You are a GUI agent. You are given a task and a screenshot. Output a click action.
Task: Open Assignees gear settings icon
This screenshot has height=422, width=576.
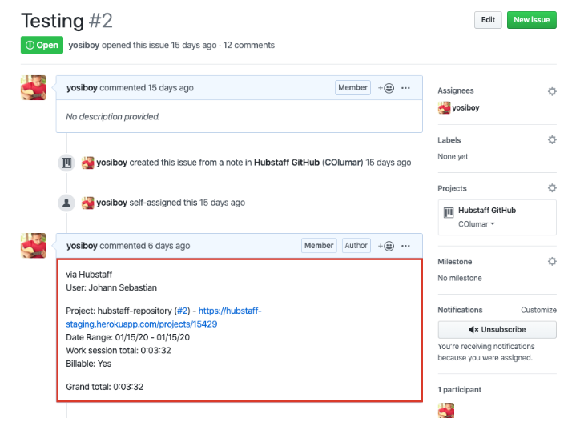[x=552, y=91]
